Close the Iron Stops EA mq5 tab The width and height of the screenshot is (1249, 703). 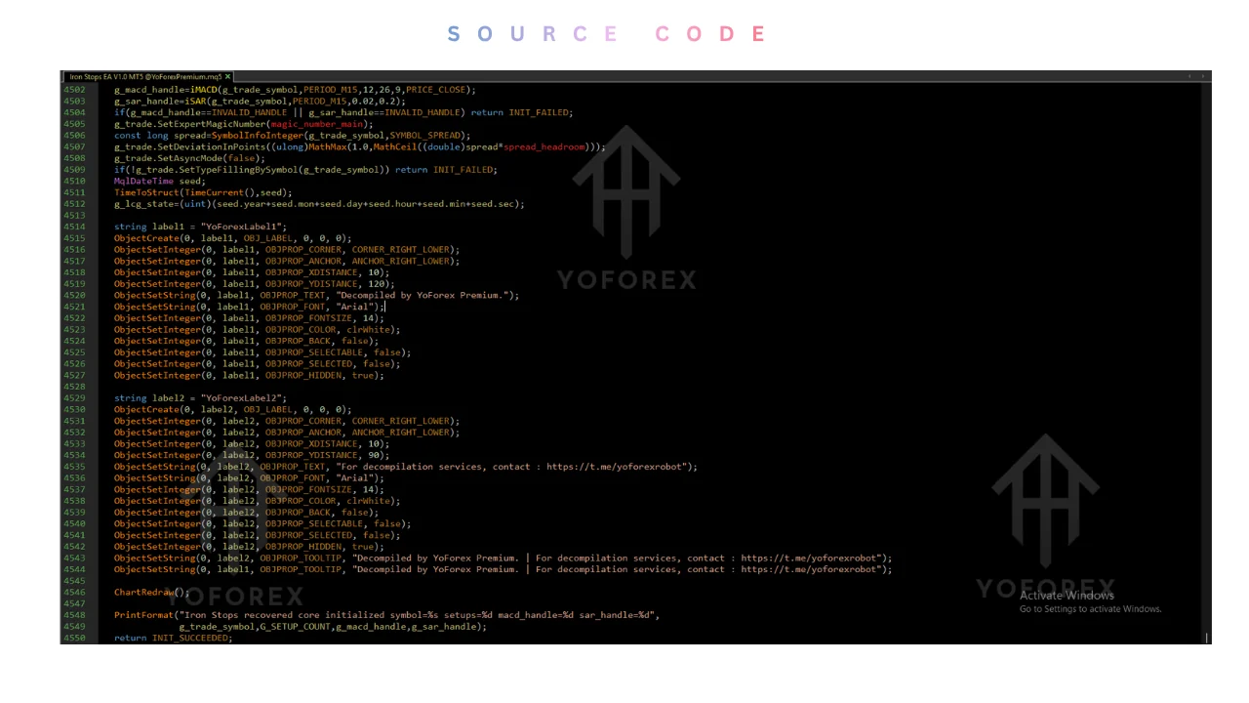coord(228,76)
